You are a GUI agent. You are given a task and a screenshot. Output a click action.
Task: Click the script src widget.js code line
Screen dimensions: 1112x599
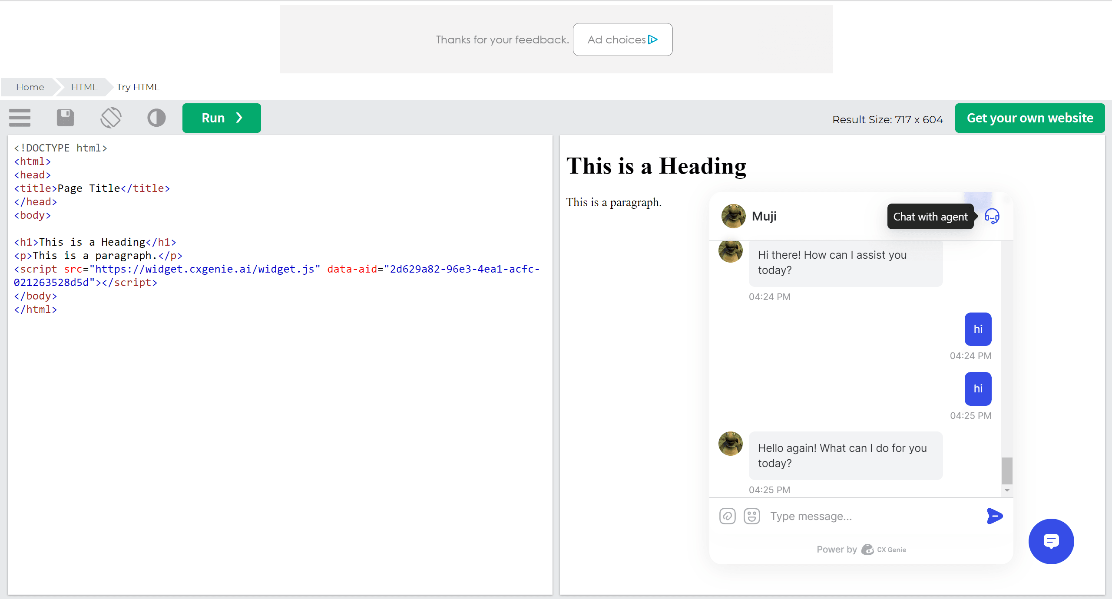click(x=277, y=276)
